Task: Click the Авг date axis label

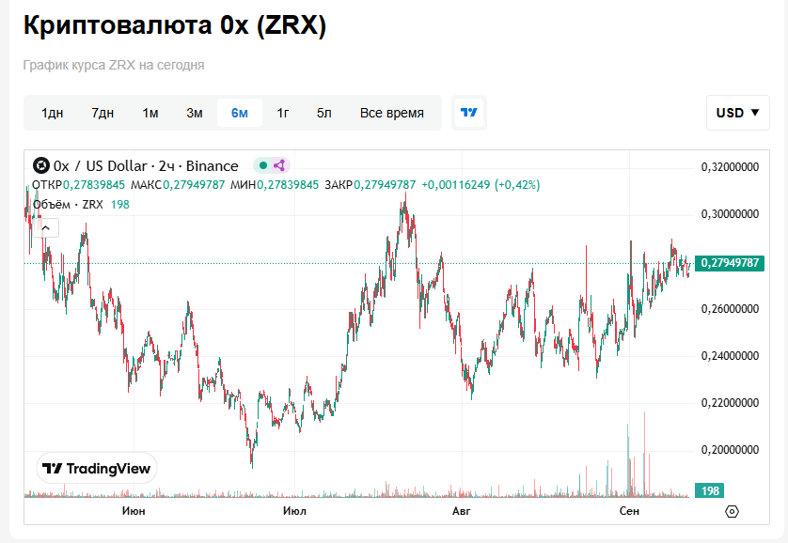Action: (x=462, y=511)
